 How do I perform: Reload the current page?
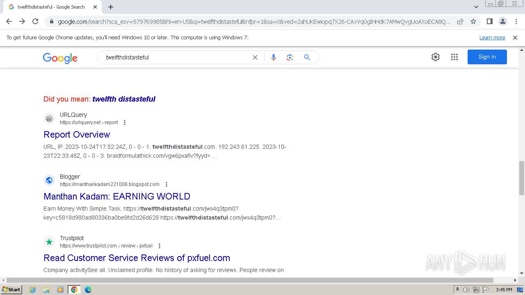[x=35, y=21]
